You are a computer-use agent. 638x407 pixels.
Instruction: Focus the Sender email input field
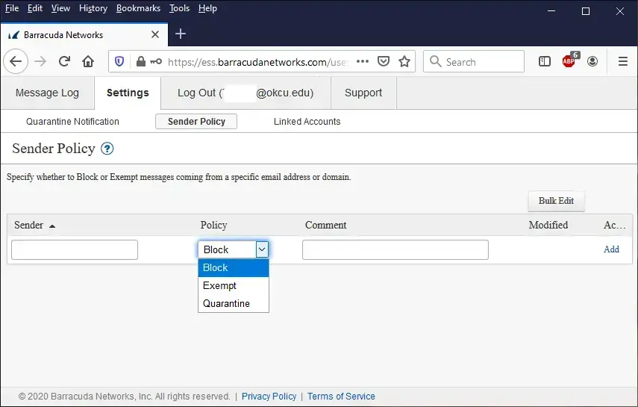pos(75,249)
